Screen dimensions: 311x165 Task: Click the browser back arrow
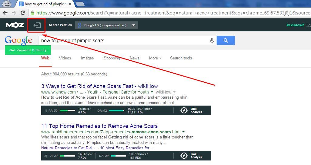(5, 13)
